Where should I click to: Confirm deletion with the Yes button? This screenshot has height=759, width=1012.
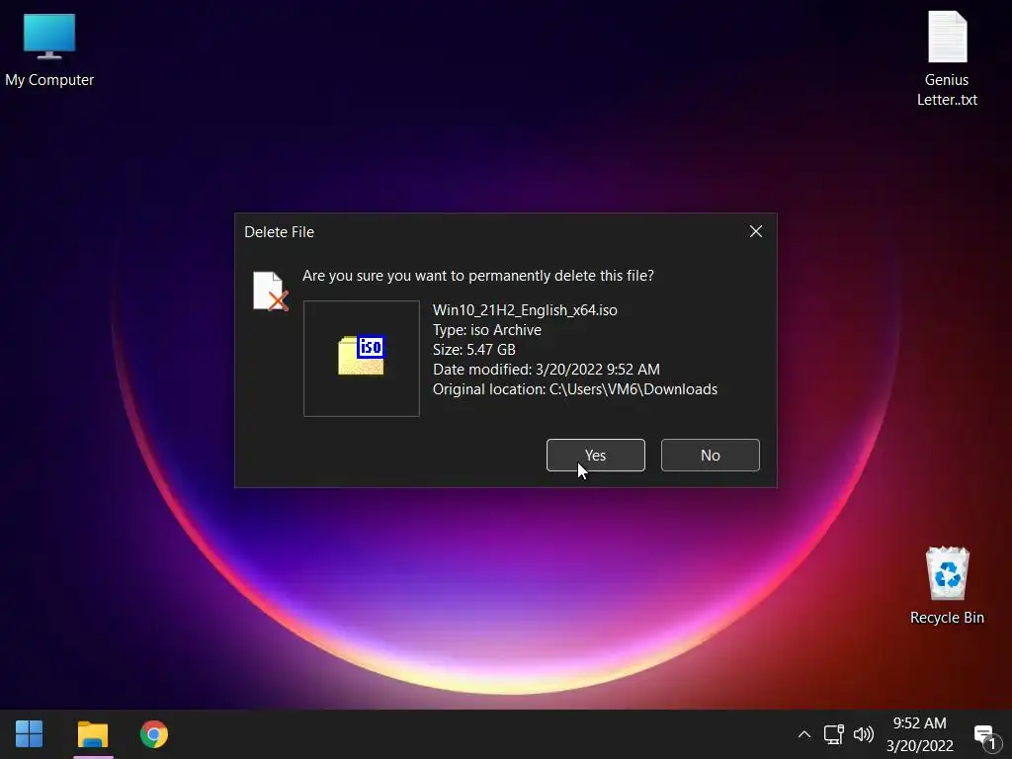(x=595, y=455)
